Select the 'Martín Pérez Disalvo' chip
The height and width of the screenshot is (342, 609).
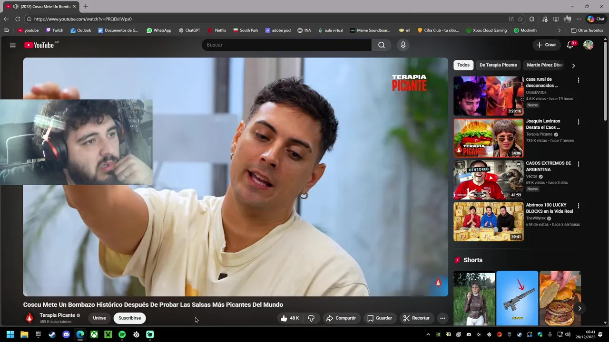(545, 65)
